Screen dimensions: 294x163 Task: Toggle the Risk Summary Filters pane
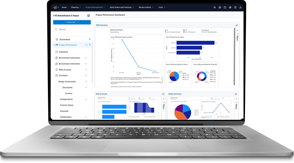click(x=164, y=106)
